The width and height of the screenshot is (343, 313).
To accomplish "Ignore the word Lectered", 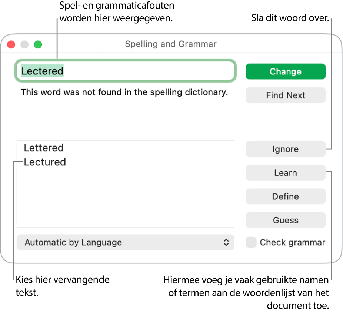I will (285, 149).
